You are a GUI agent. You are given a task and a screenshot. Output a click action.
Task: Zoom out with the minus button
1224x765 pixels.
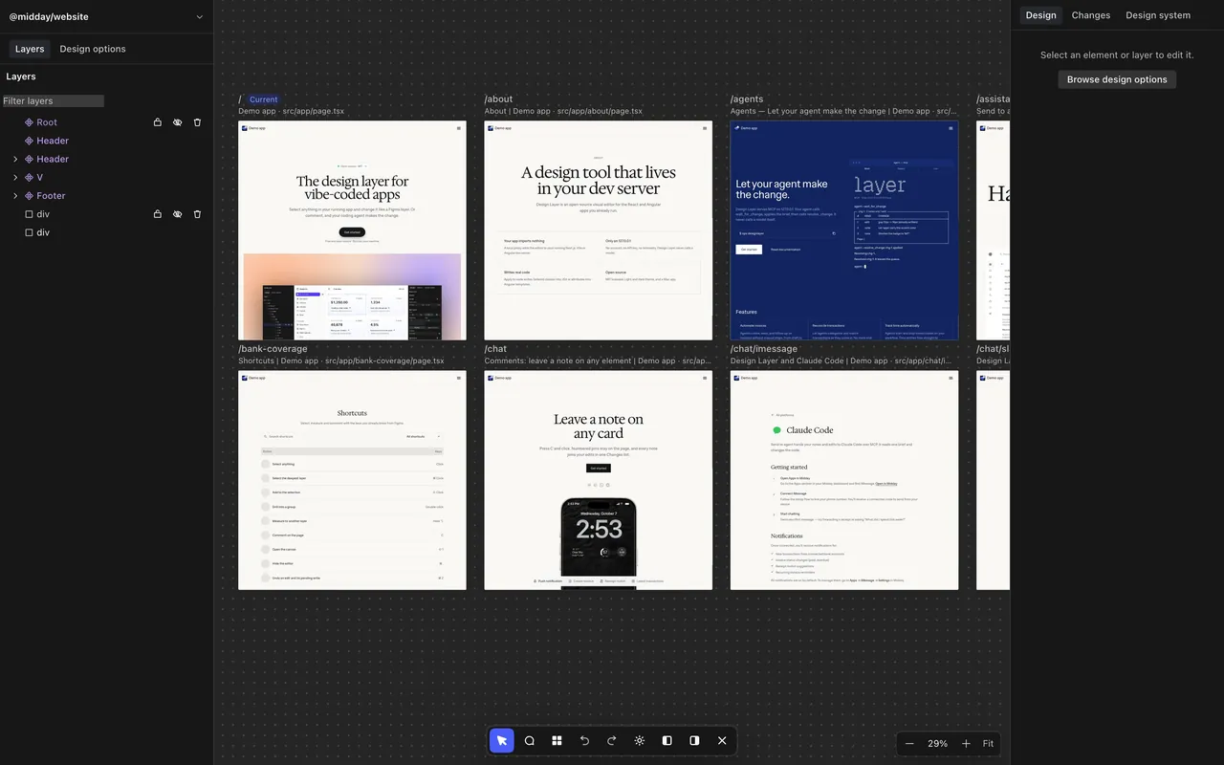[909, 743]
